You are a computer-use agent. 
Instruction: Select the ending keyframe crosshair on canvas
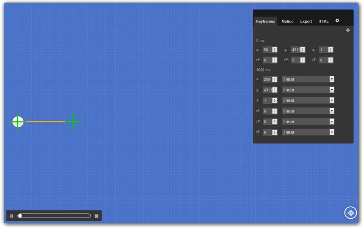pyautogui.click(x=74, y=121)
